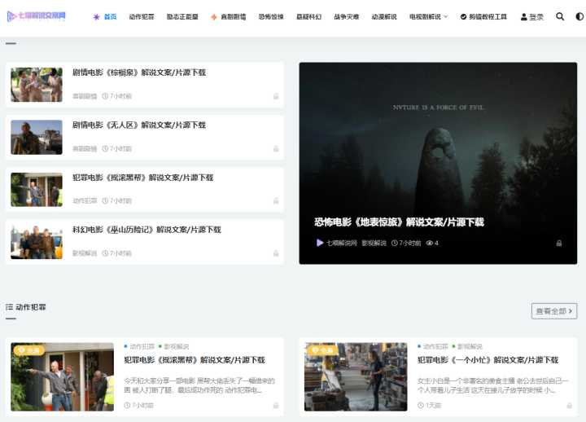Screen dimensions: 586x422
Task: Click lock icon on 《摇滚黑帮》 card
Action: [276, 406]
